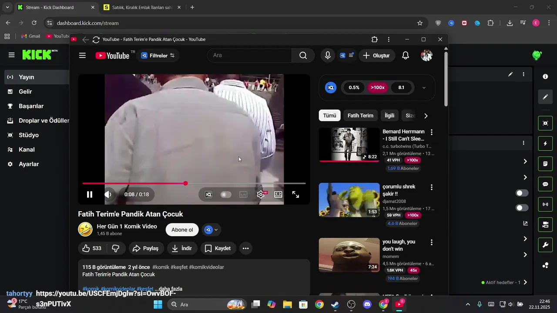Click the Paylaş share button

[146, 248]
